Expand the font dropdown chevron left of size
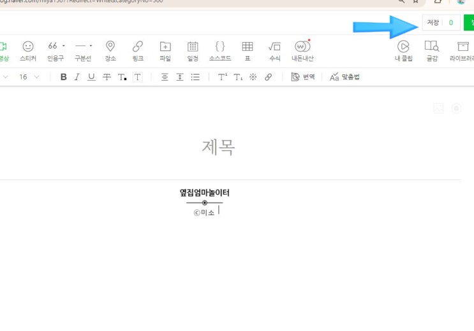Viewport: 474px width, 331px height. pos(6,77)
